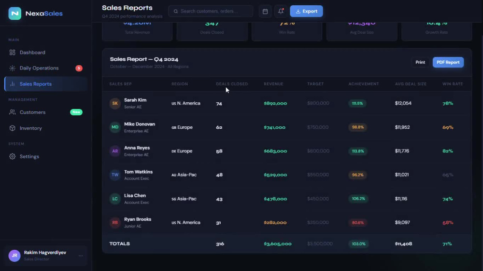
Task: Click the Win Rate stat card
Action: click(x=287, y=31)
